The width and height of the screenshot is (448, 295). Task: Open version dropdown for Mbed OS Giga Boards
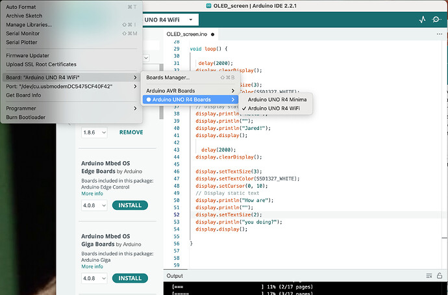(93, 278)
